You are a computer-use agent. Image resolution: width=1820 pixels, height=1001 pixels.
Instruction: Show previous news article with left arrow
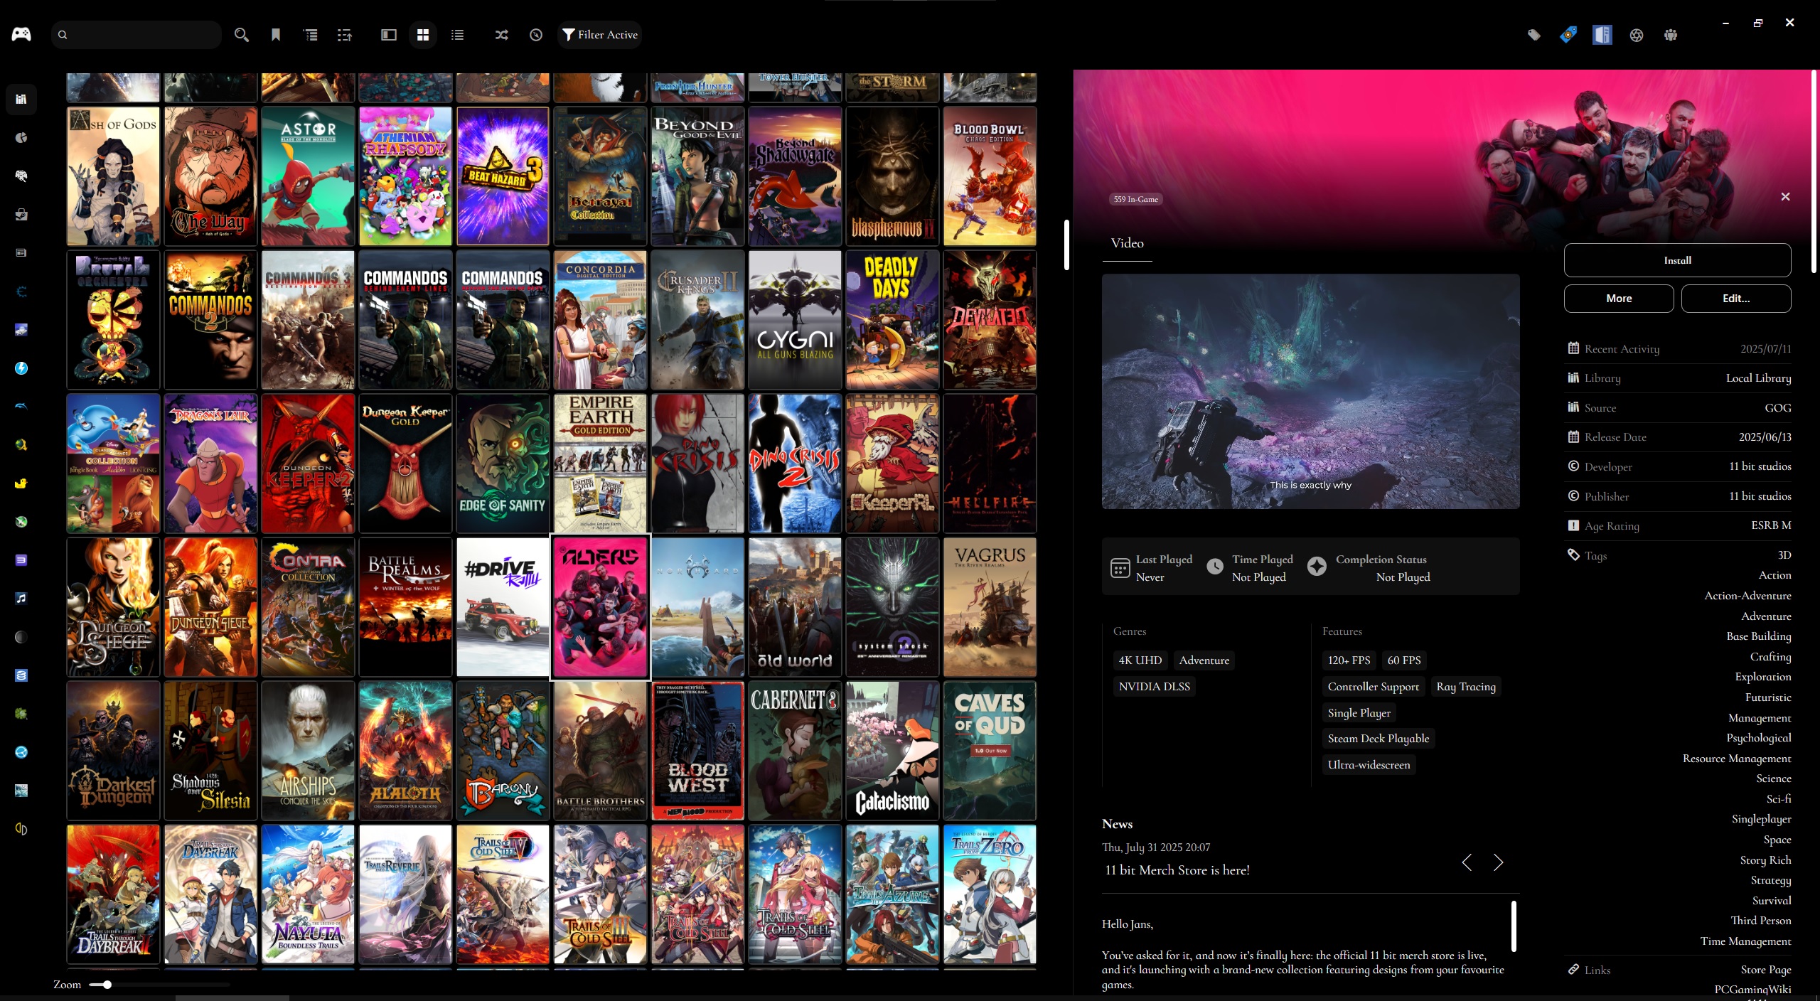click(x=1467, y=863)
